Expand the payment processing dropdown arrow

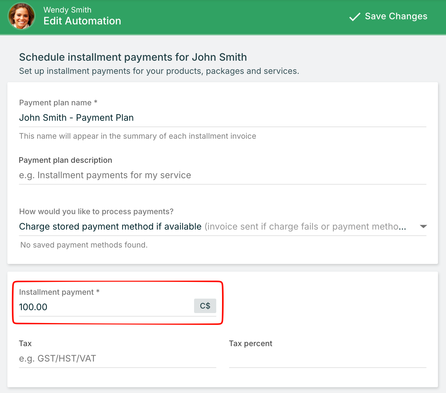[x=423, y=227]
